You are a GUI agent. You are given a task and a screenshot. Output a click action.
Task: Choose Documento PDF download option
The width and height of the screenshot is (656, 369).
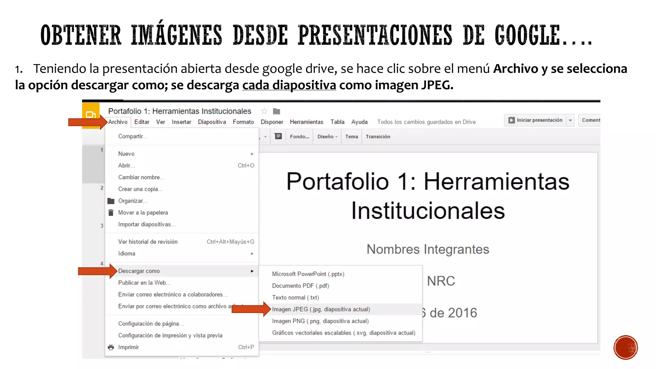pos(300,286)
